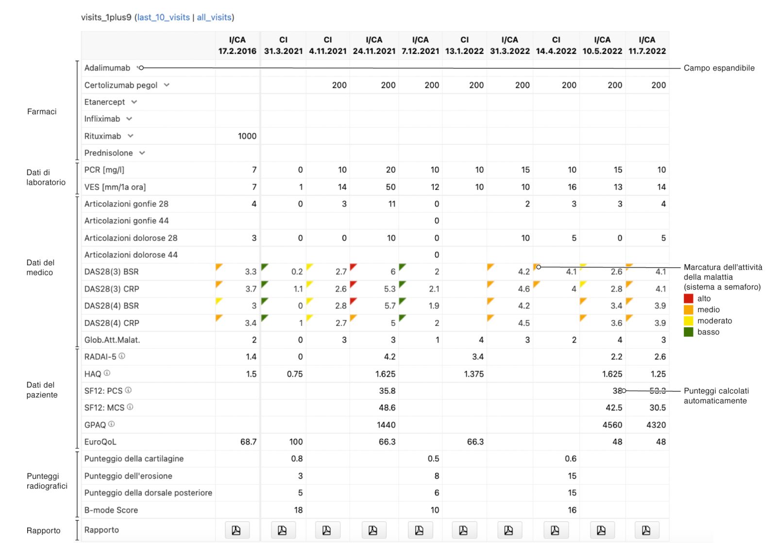The image size is (777, 543).
Task: Click HAQ value 0.75
Action: [x=295, y=374]
